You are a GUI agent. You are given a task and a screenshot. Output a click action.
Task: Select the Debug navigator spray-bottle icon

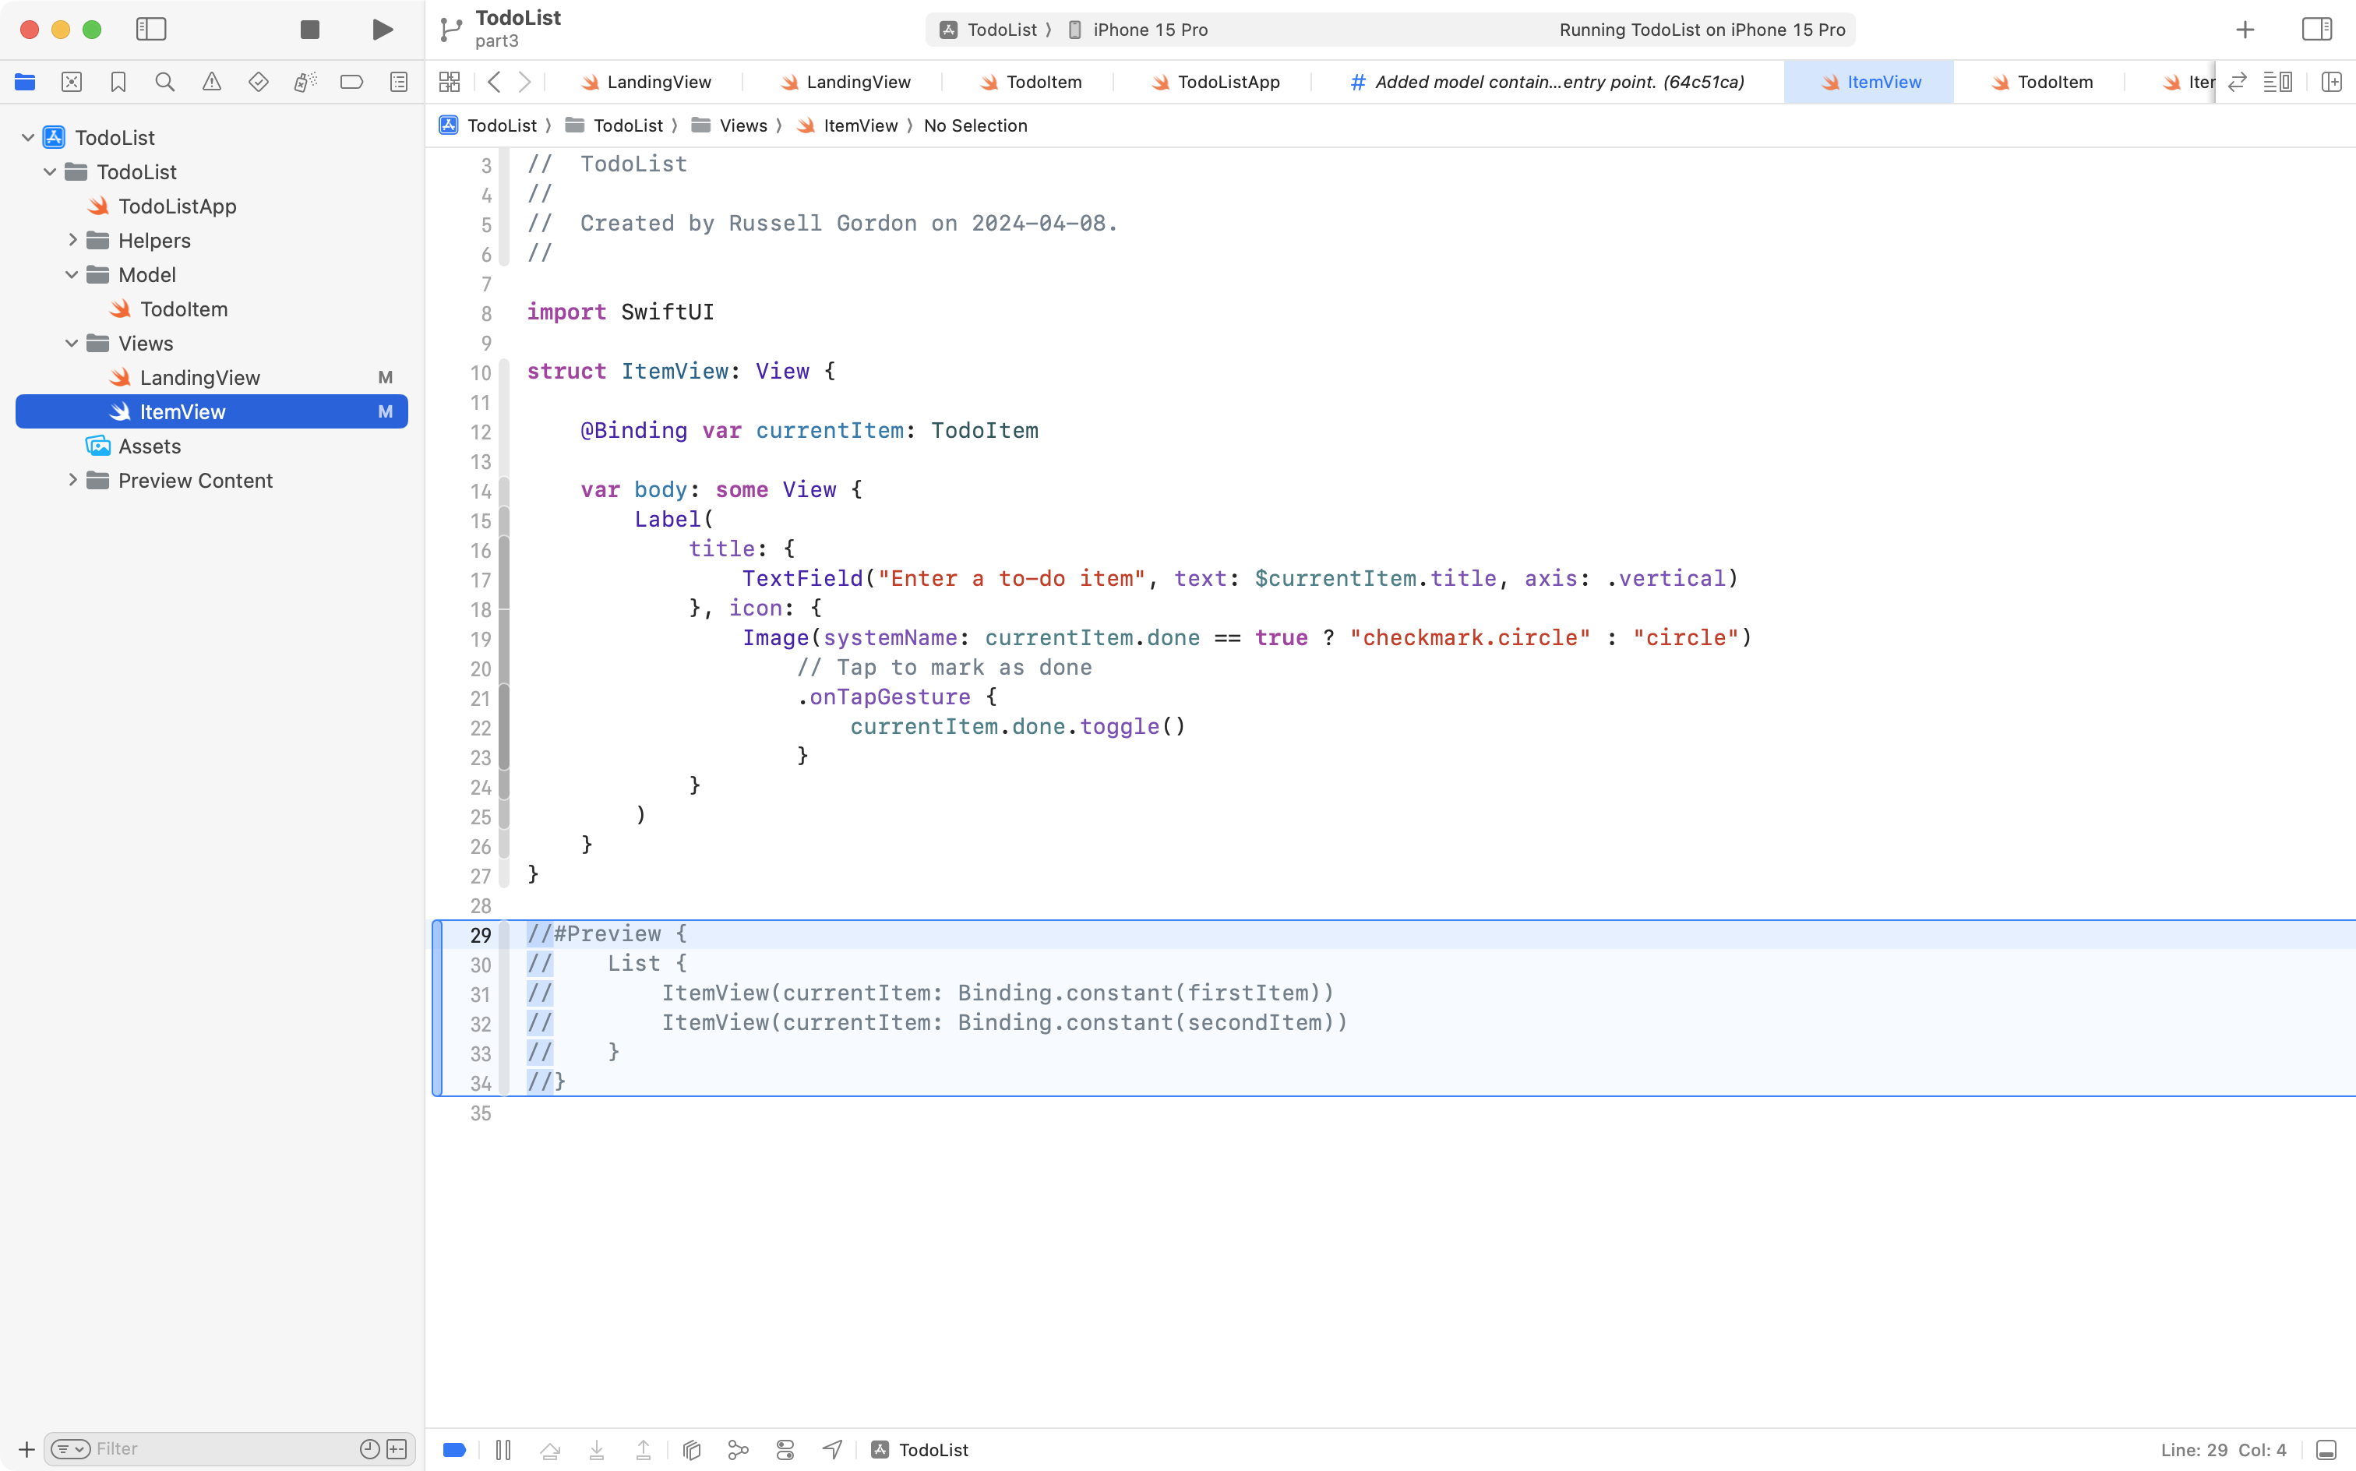click(x=305, y=82)
